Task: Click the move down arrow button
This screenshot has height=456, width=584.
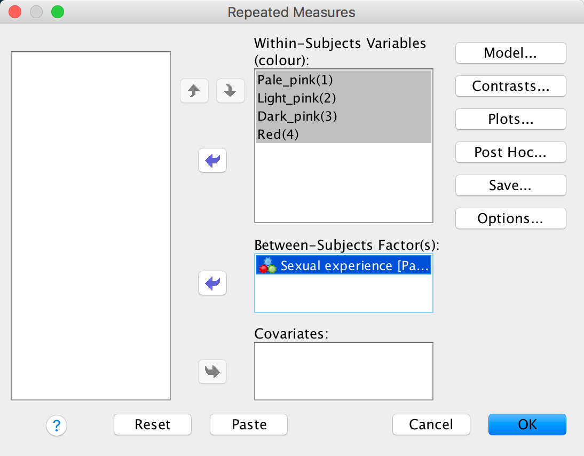Action: tap(230, 91)
